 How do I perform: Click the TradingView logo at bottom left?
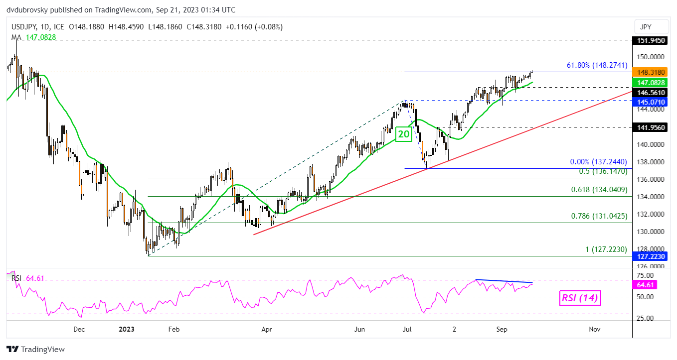pyautogui.click(x=35, y=350)
